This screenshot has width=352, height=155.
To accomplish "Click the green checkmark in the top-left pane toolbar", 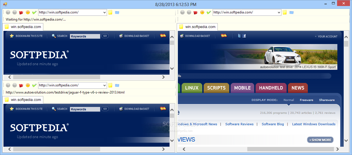I will tap(34, 12).
